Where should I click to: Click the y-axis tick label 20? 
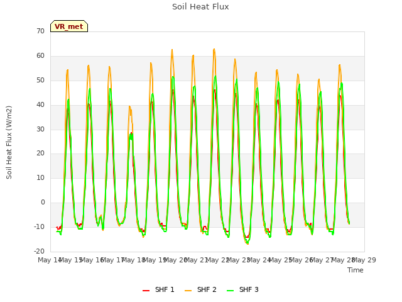point(40,154)
